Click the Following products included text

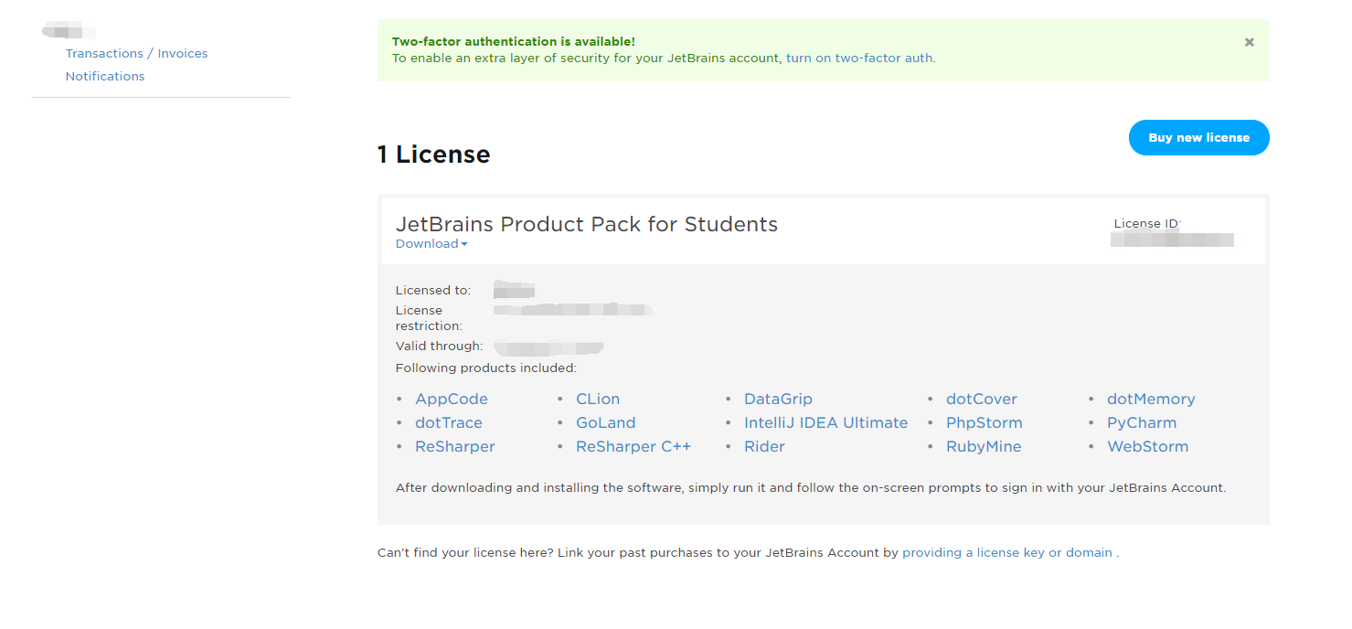pyautogui.click(x=486, y=368)
